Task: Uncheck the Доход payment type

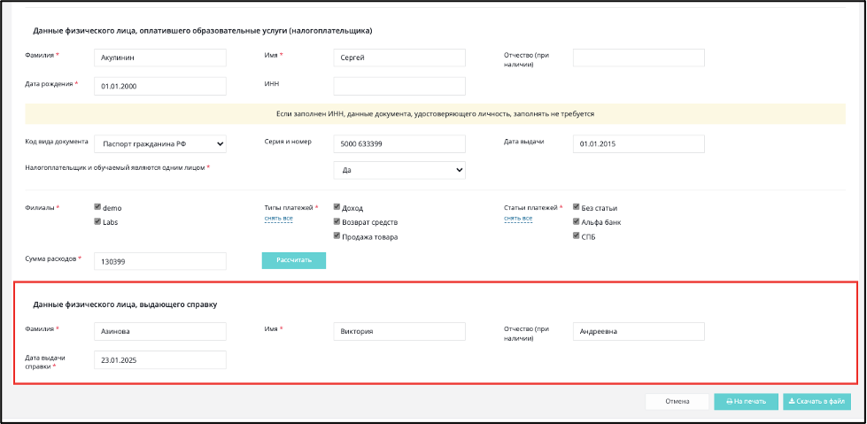Action: click(337, 207)
